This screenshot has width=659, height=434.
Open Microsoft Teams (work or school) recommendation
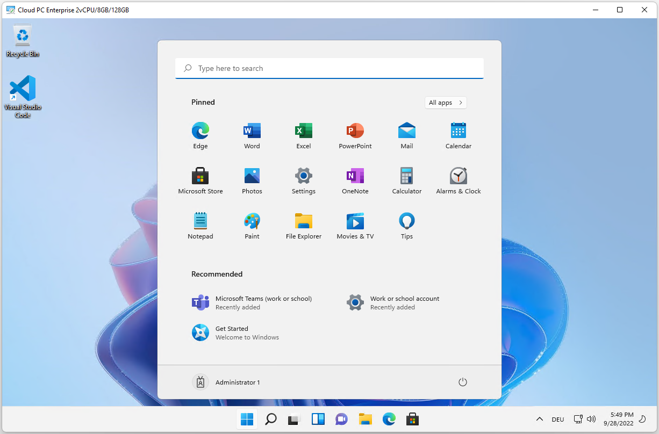(x=252, y=303)
